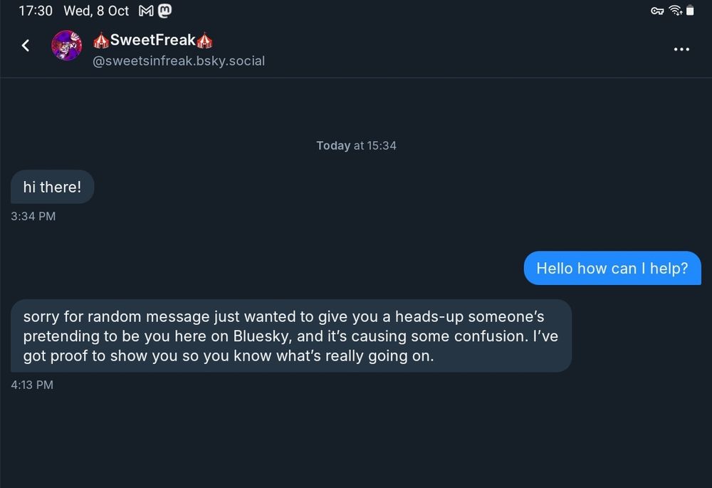Image resolution: width=712 pixels, height=488 pixels.
Task: Go back using the left chevron arrow
Action: [26, 46]
